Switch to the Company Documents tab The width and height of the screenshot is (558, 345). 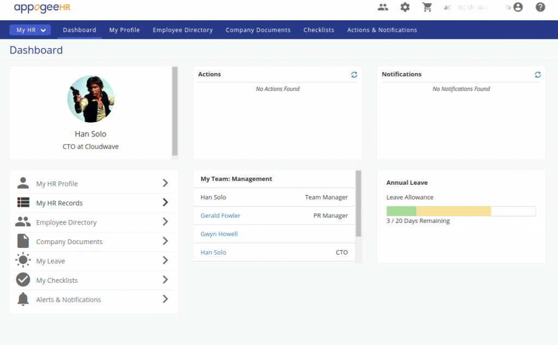258,30
